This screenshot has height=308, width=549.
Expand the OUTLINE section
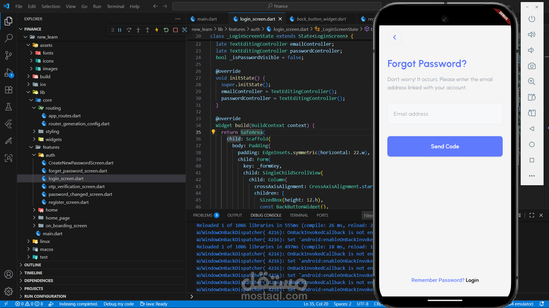click(x=32, y=265)
